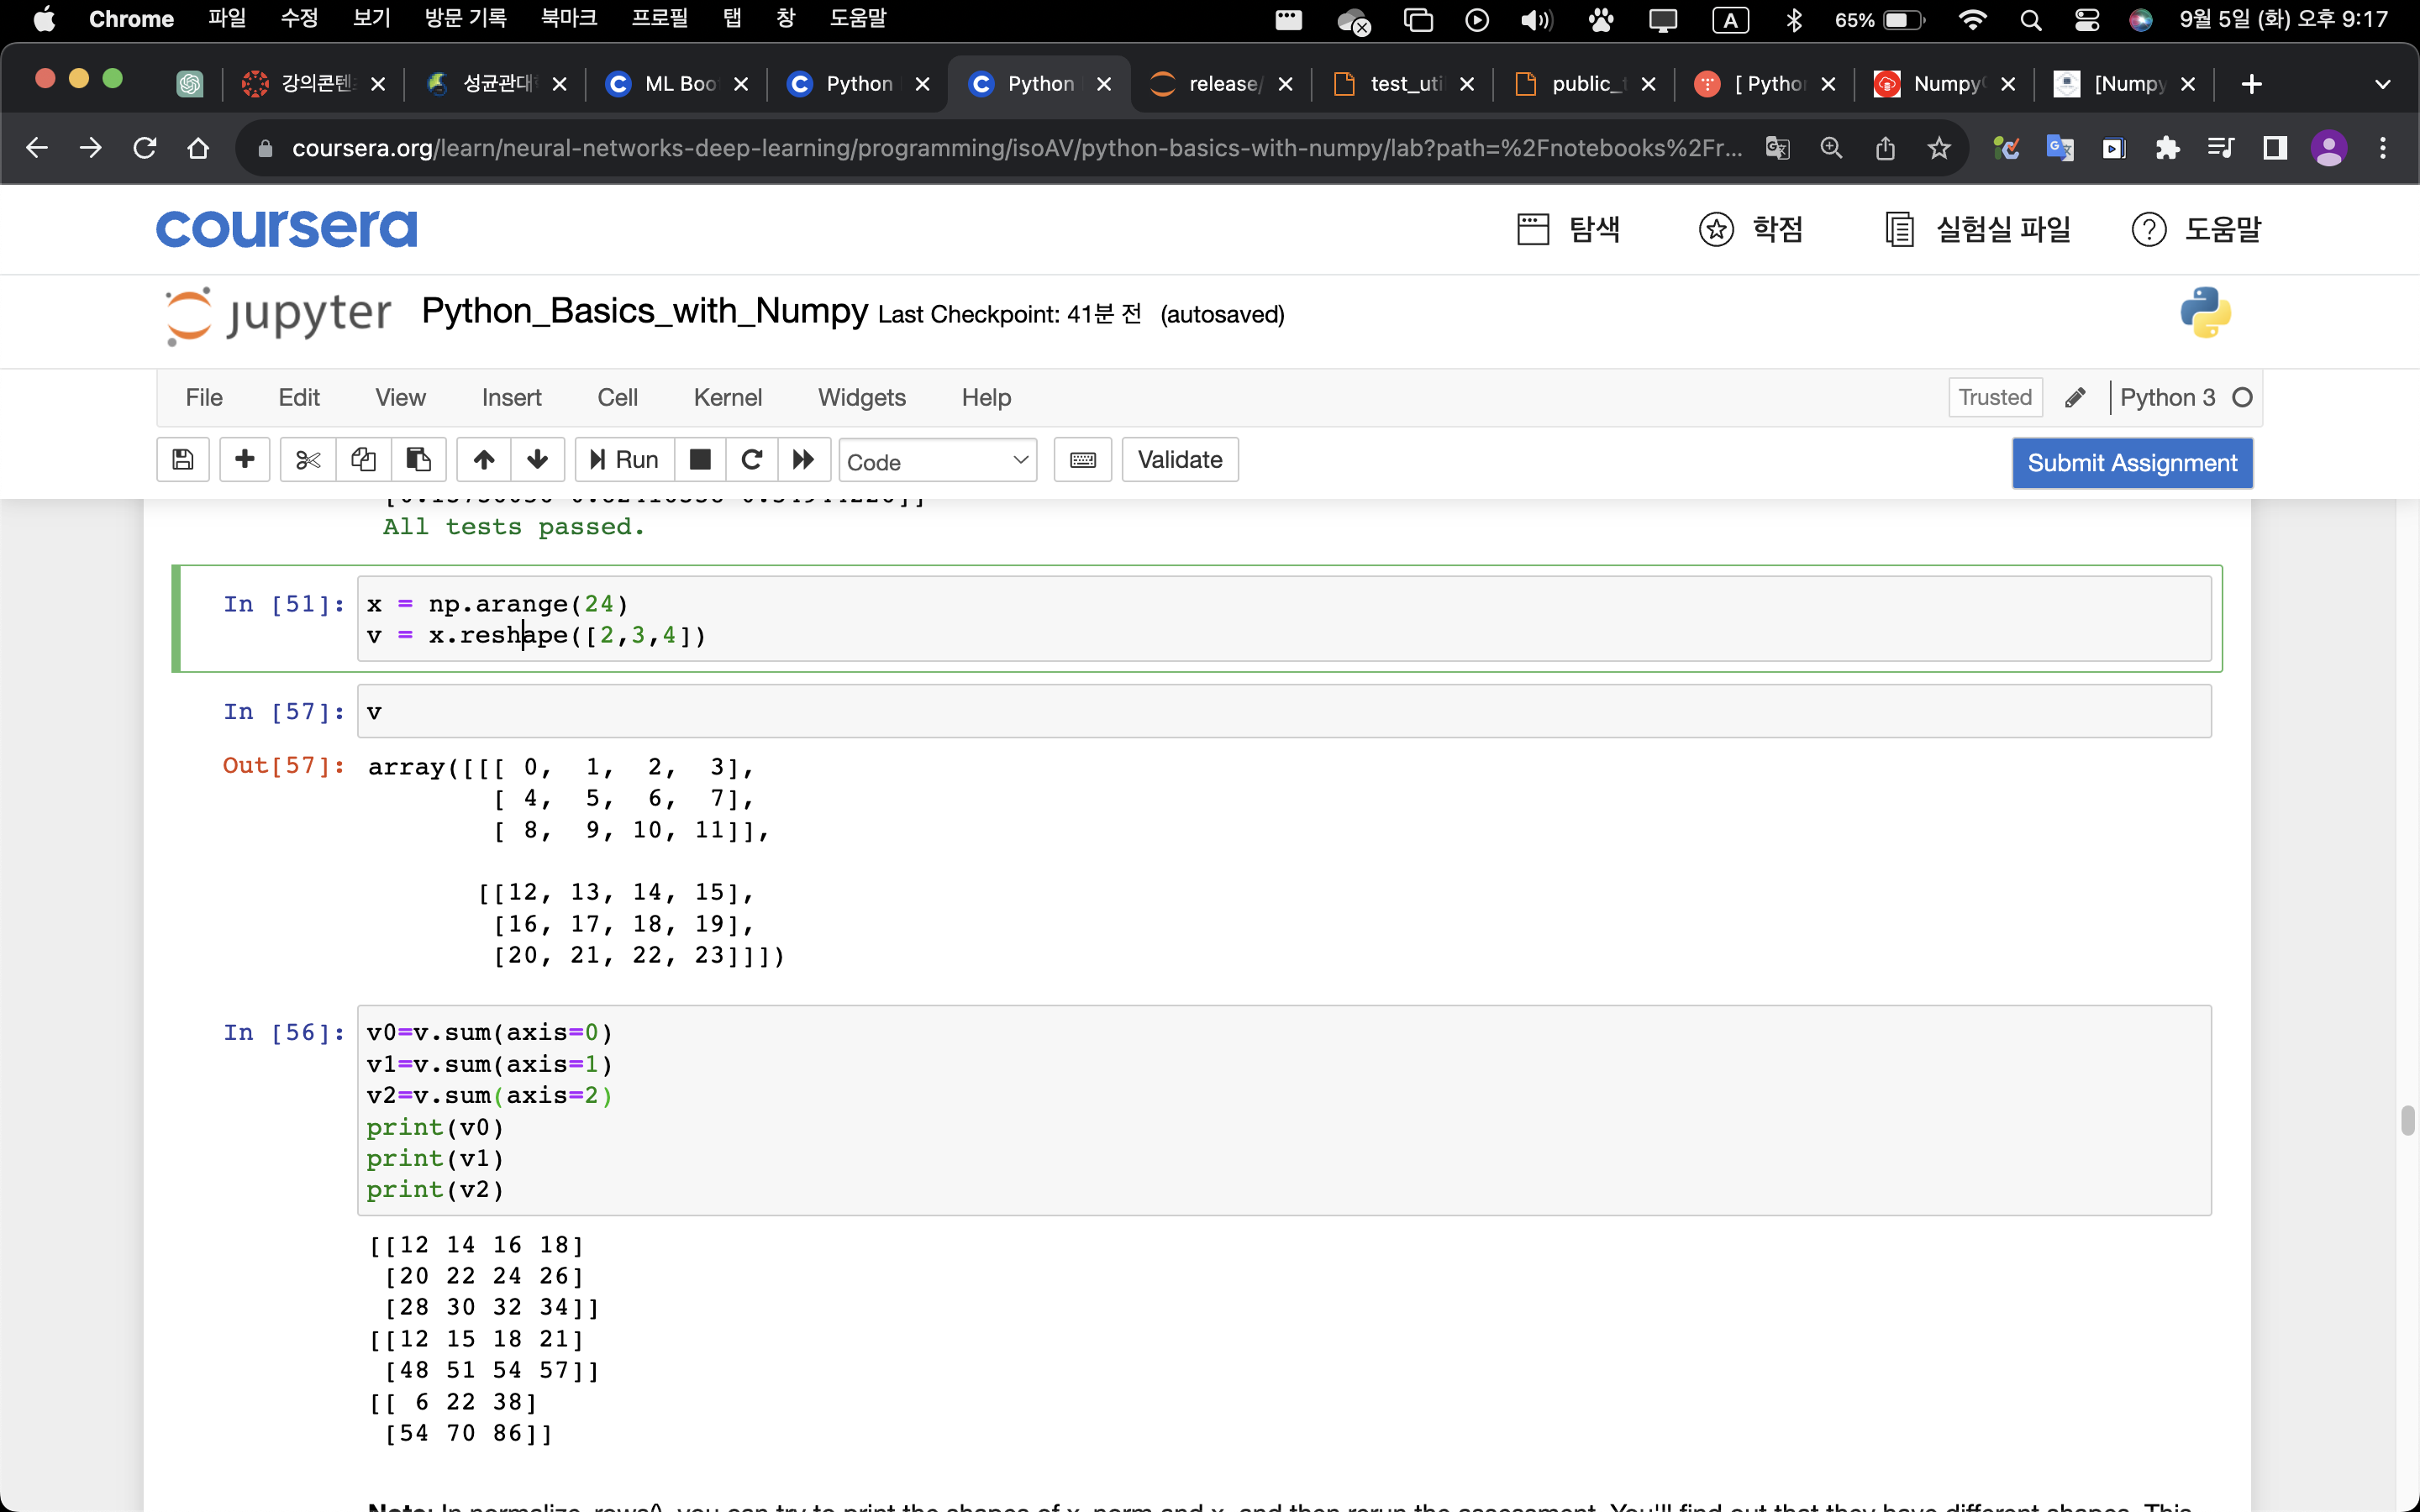Open Chrome three-dot menu

pos(2383,149)
